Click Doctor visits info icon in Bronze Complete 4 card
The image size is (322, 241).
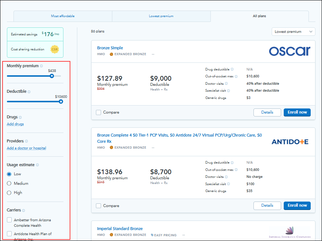(x=226, y=177)
